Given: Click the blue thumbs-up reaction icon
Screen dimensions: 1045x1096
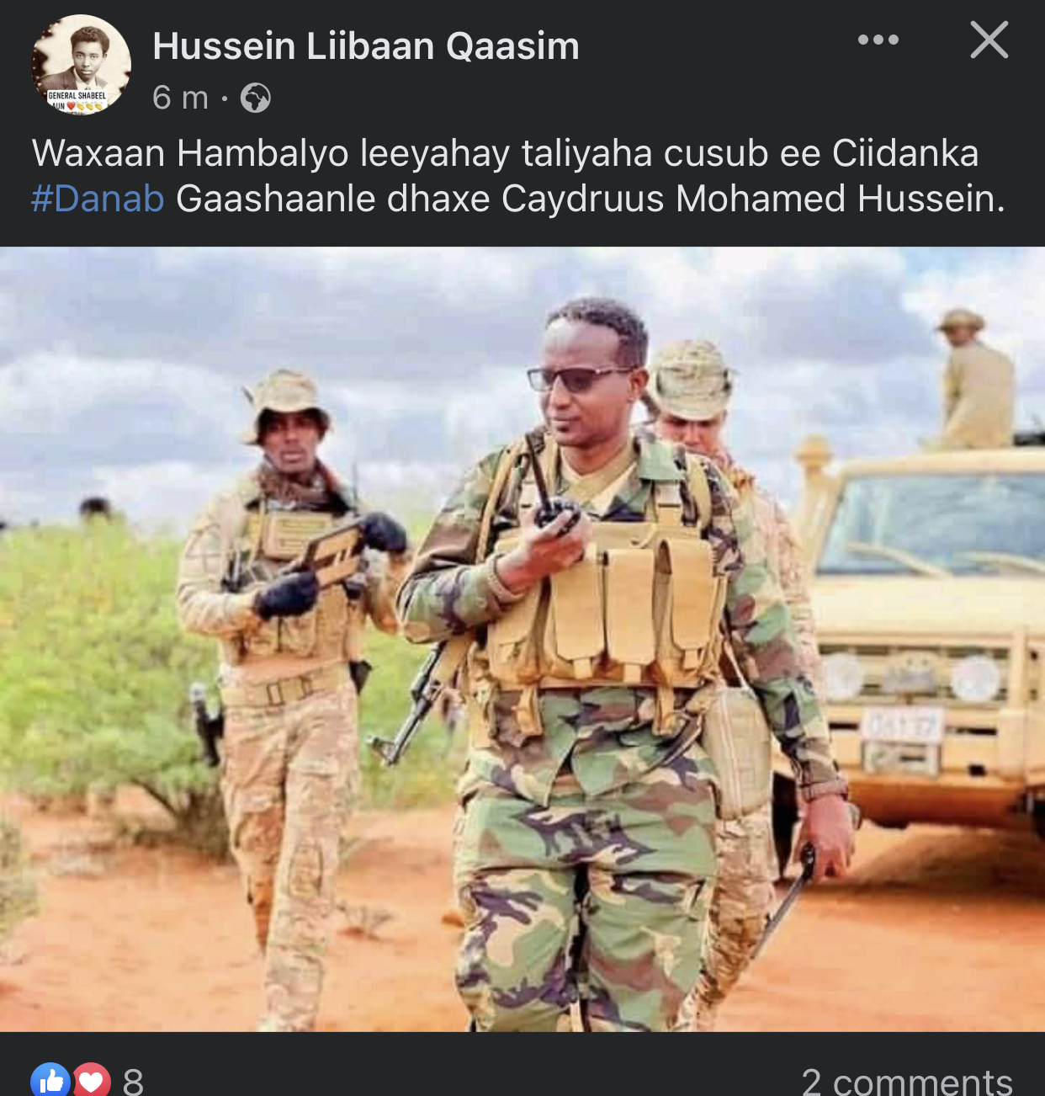Looking at the screenshot, I should [50, 1080].
